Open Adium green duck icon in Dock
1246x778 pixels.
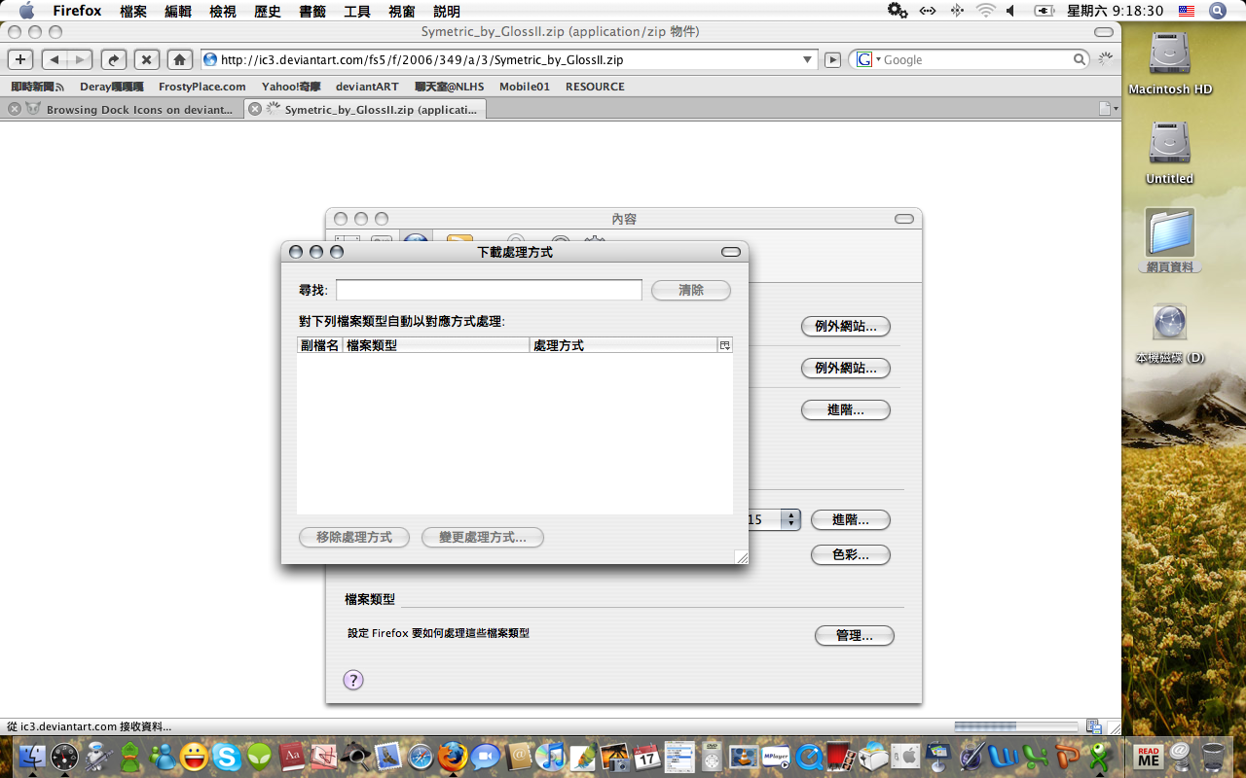pos(129,757)
